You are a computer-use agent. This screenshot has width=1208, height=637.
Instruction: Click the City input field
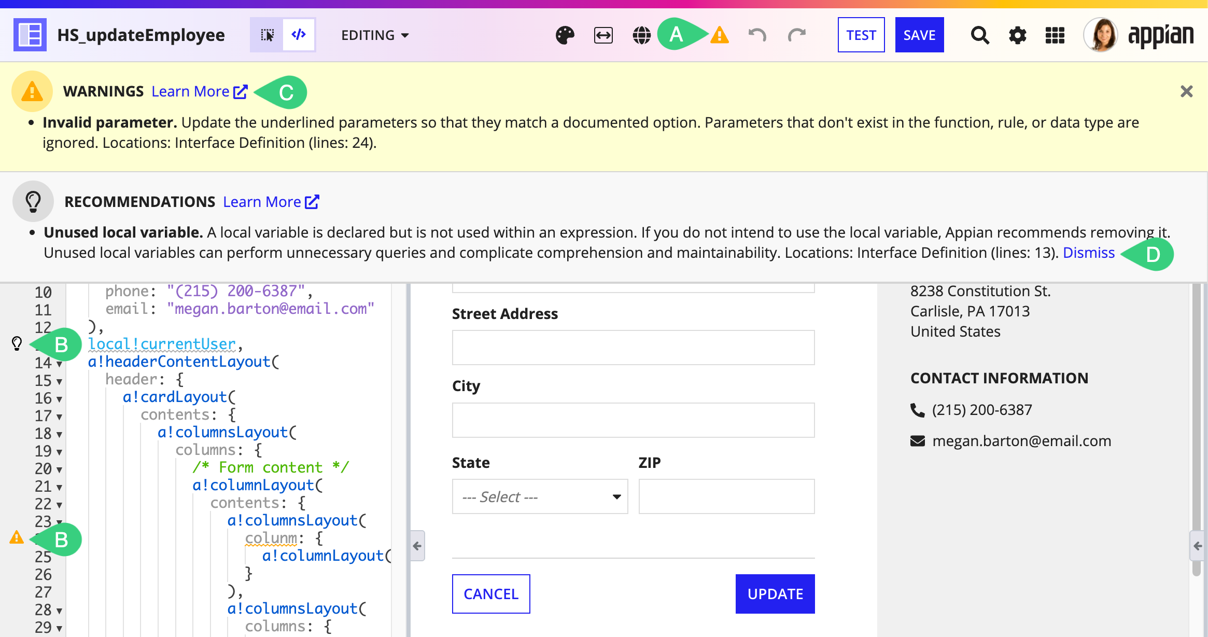click(x=633, y=420)
